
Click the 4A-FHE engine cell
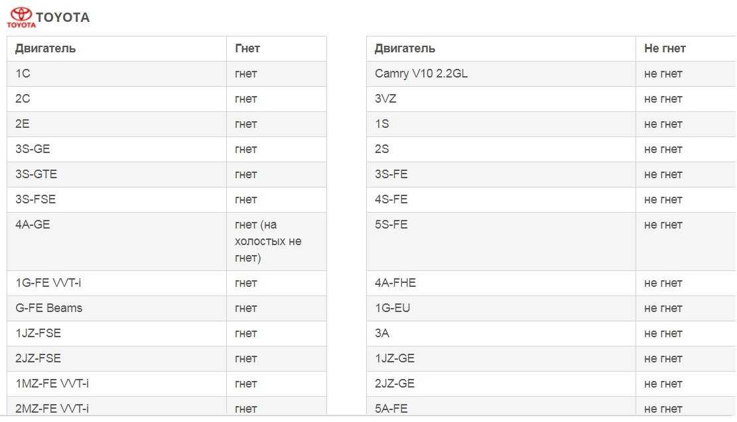501,283
